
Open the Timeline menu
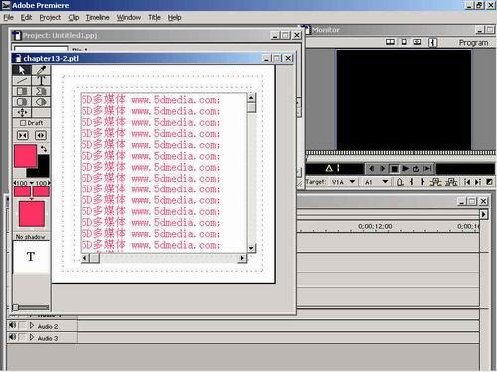coord(97,17)
